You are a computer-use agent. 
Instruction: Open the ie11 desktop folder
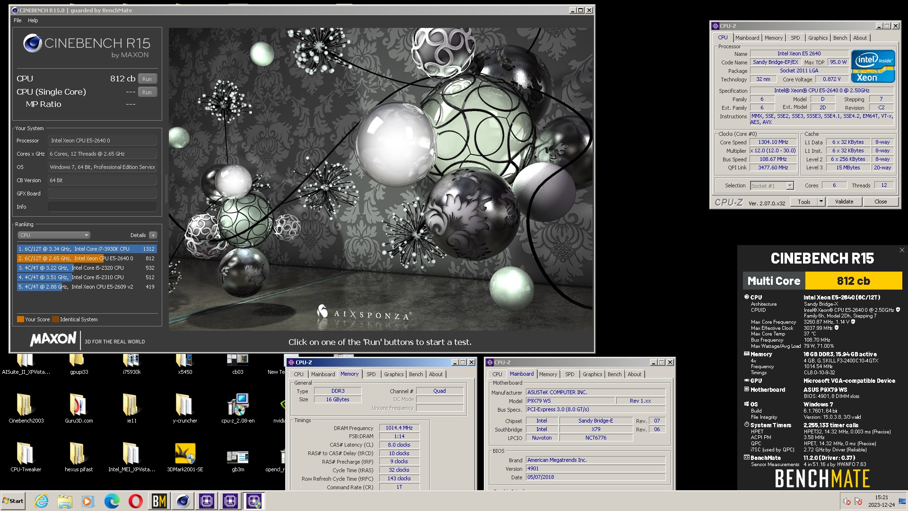point(131,407)
